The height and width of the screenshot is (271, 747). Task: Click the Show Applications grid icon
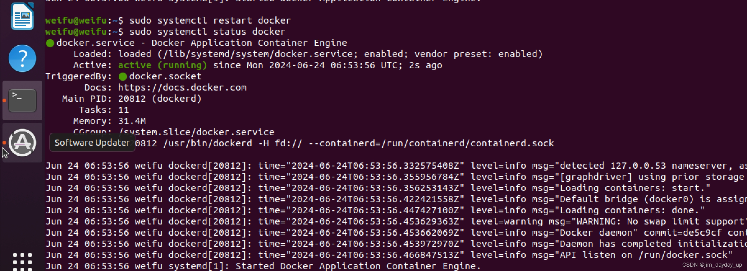22,262
